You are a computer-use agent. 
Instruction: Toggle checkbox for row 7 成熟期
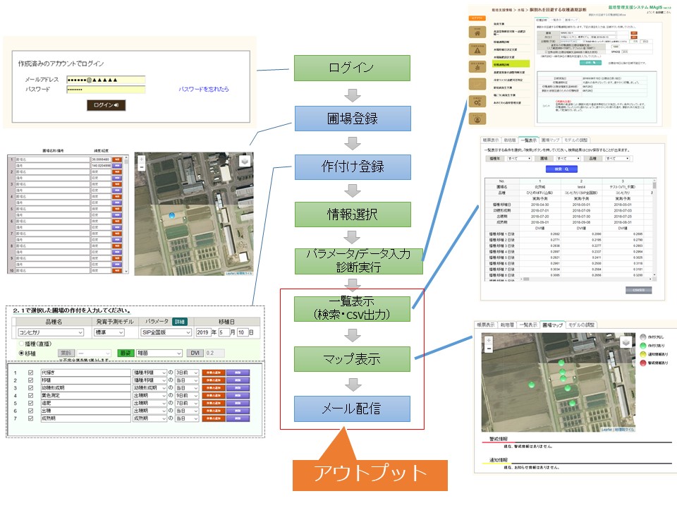click(x=30, y=418)
